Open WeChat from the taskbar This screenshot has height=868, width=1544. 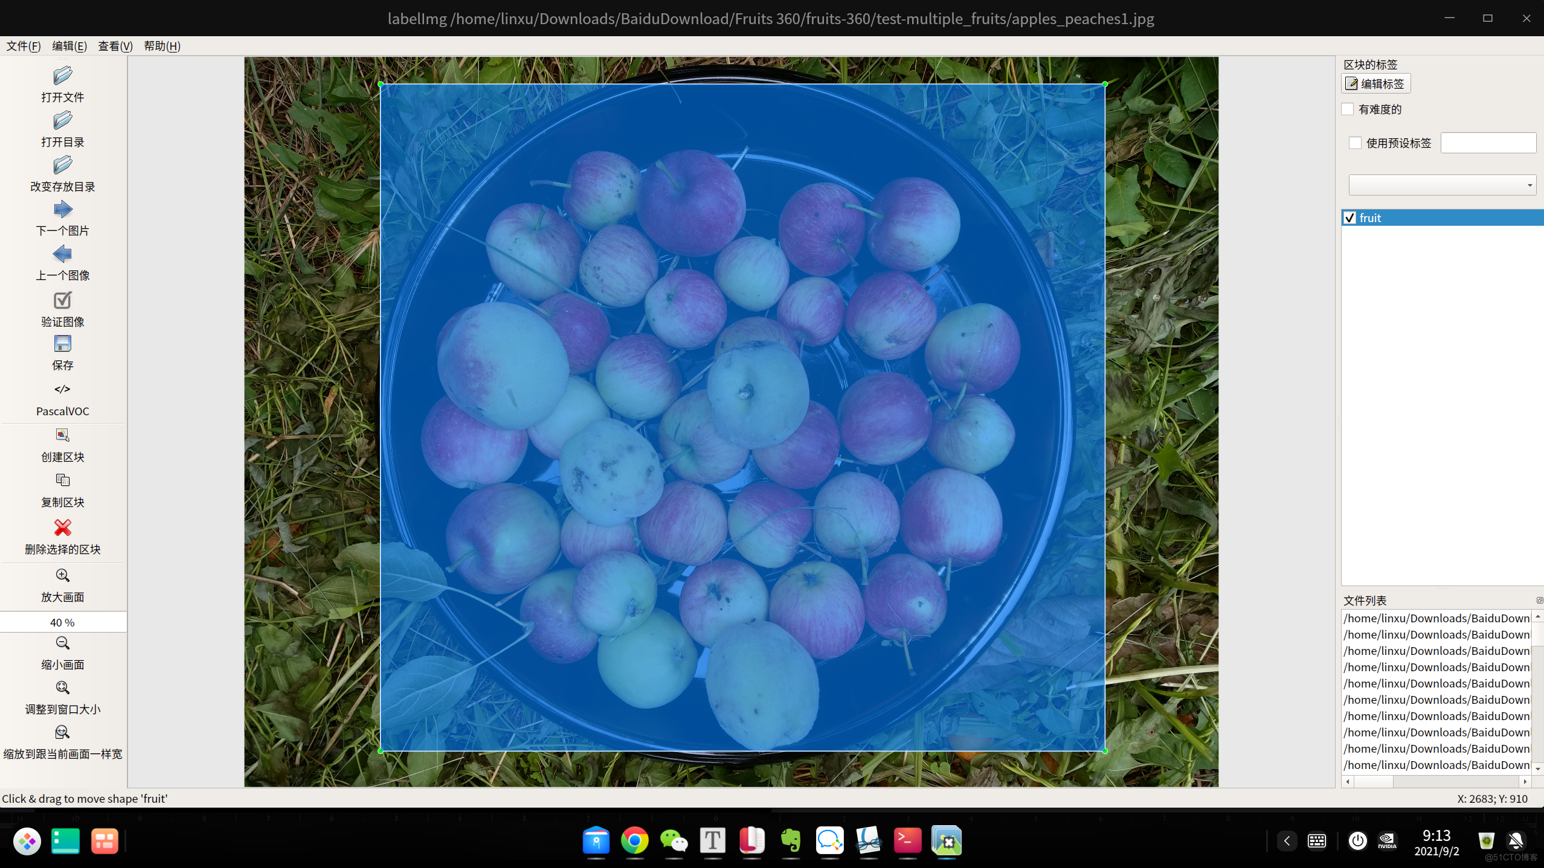[674, 841]
